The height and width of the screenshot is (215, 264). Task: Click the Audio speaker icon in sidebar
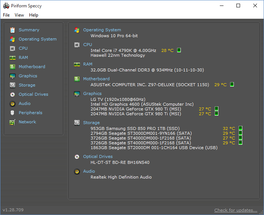[13, 104]
